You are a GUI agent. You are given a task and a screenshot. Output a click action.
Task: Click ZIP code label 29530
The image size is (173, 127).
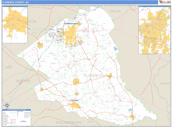75,76
